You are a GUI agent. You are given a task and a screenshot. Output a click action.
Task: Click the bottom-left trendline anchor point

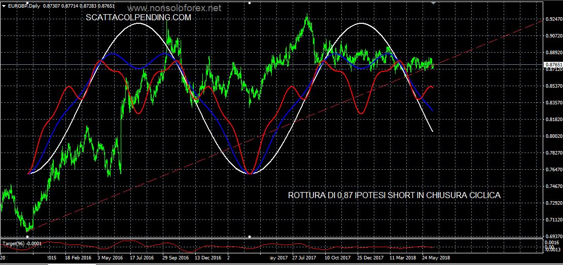27,236
